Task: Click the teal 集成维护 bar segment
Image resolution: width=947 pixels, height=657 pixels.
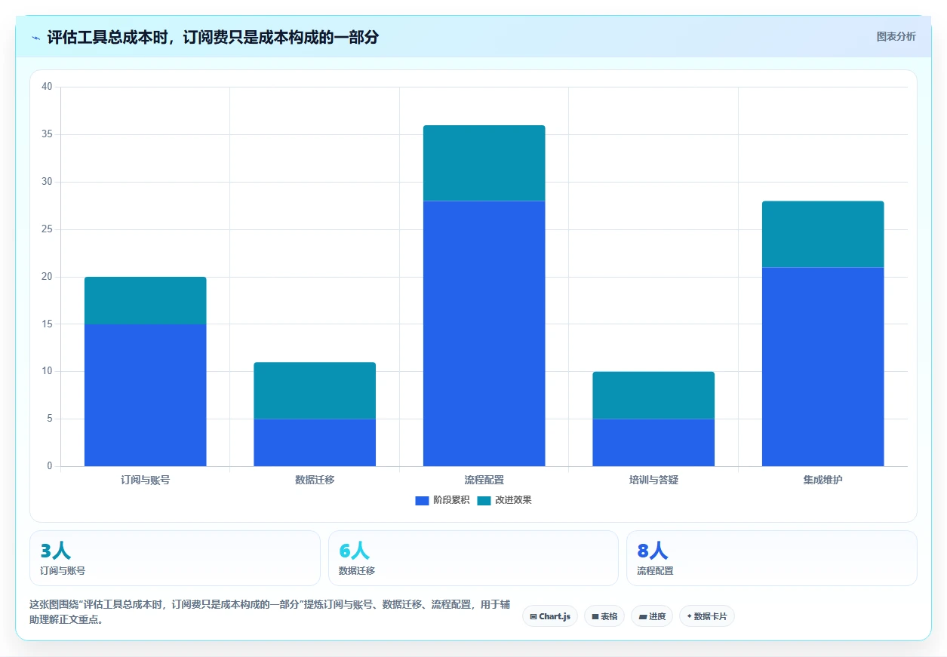Action: tap(822, 234)
